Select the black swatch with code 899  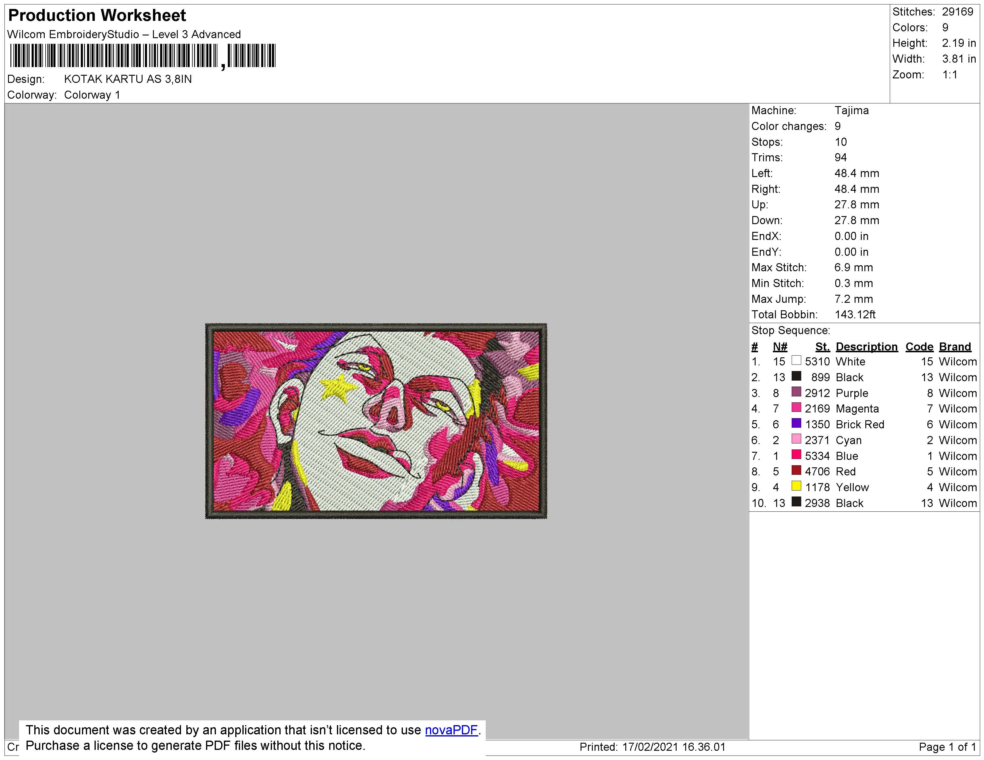pos(796,376)
